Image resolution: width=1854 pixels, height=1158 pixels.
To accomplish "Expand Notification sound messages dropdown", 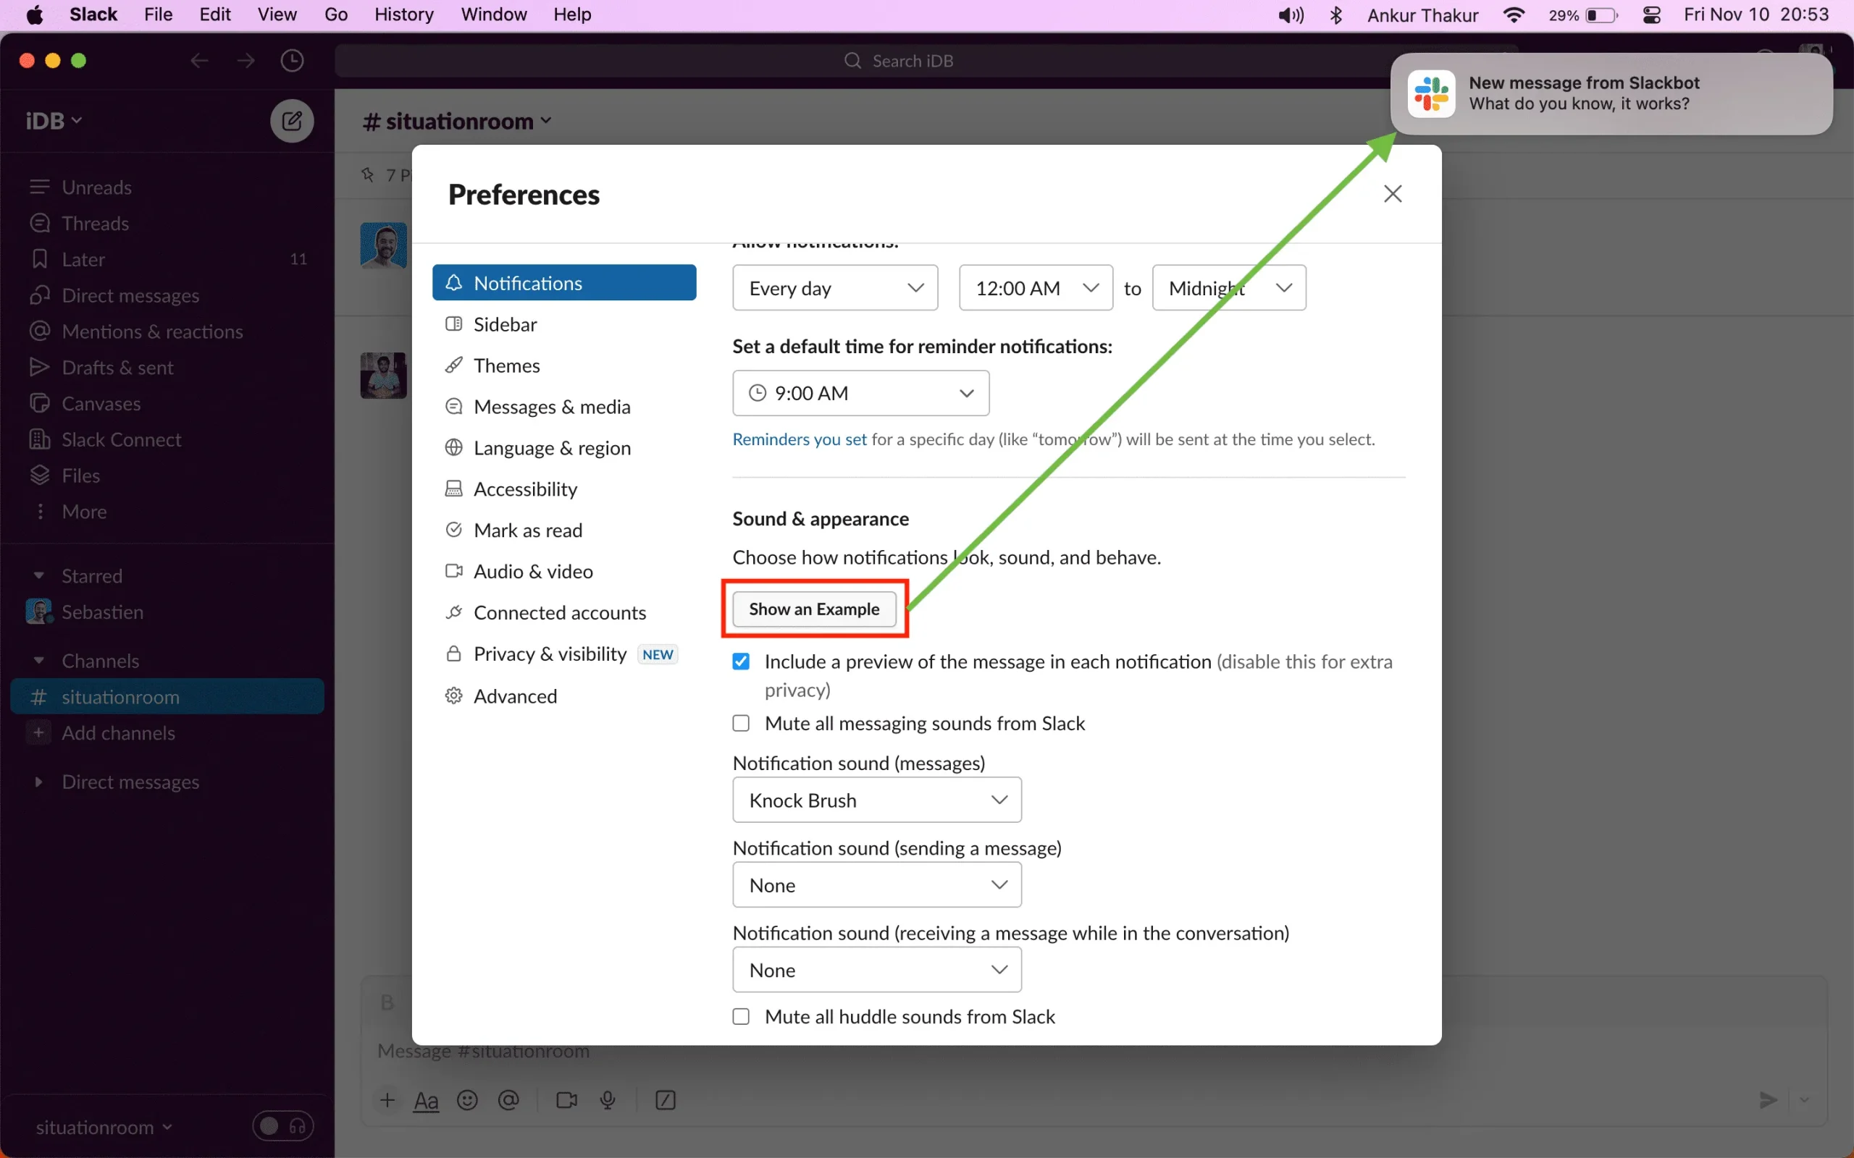I will 876,799.
